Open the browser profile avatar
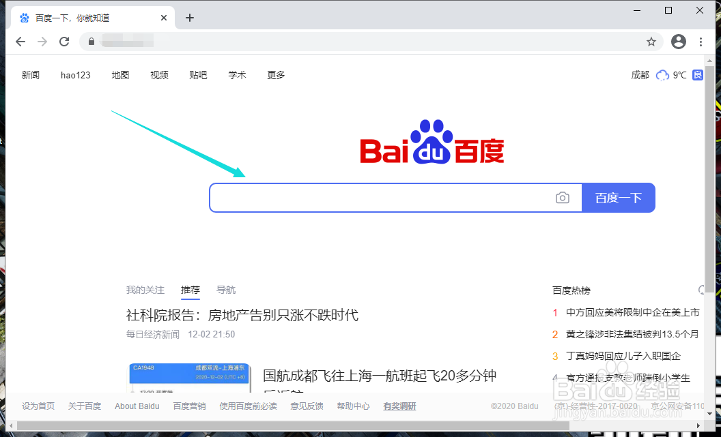This screenshot has height=437, width=721. pyautogui.click(x=678, y=42)
